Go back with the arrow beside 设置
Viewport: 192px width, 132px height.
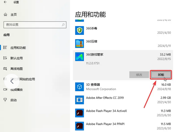5,2
